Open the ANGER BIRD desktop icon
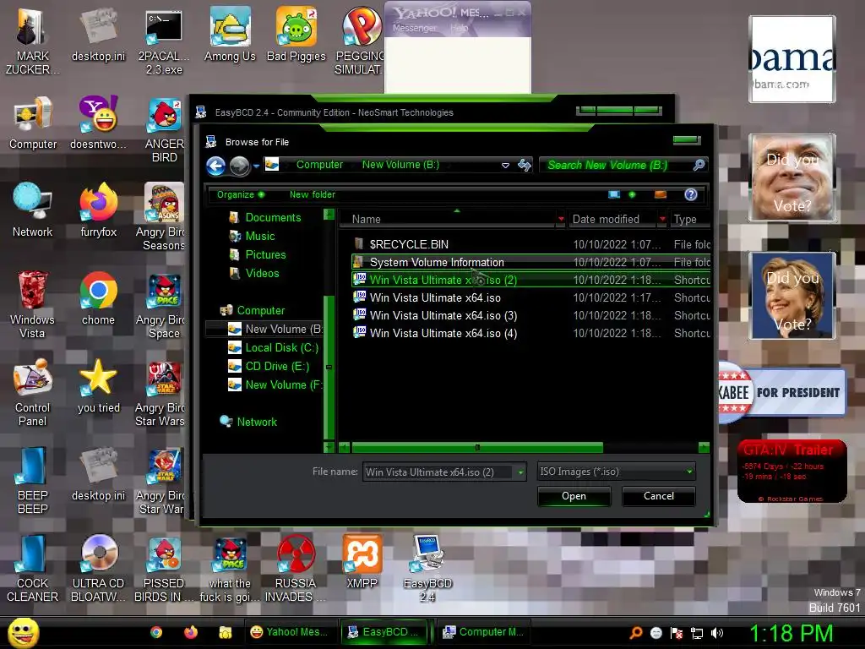865x649 pixels. click(165, 129)
